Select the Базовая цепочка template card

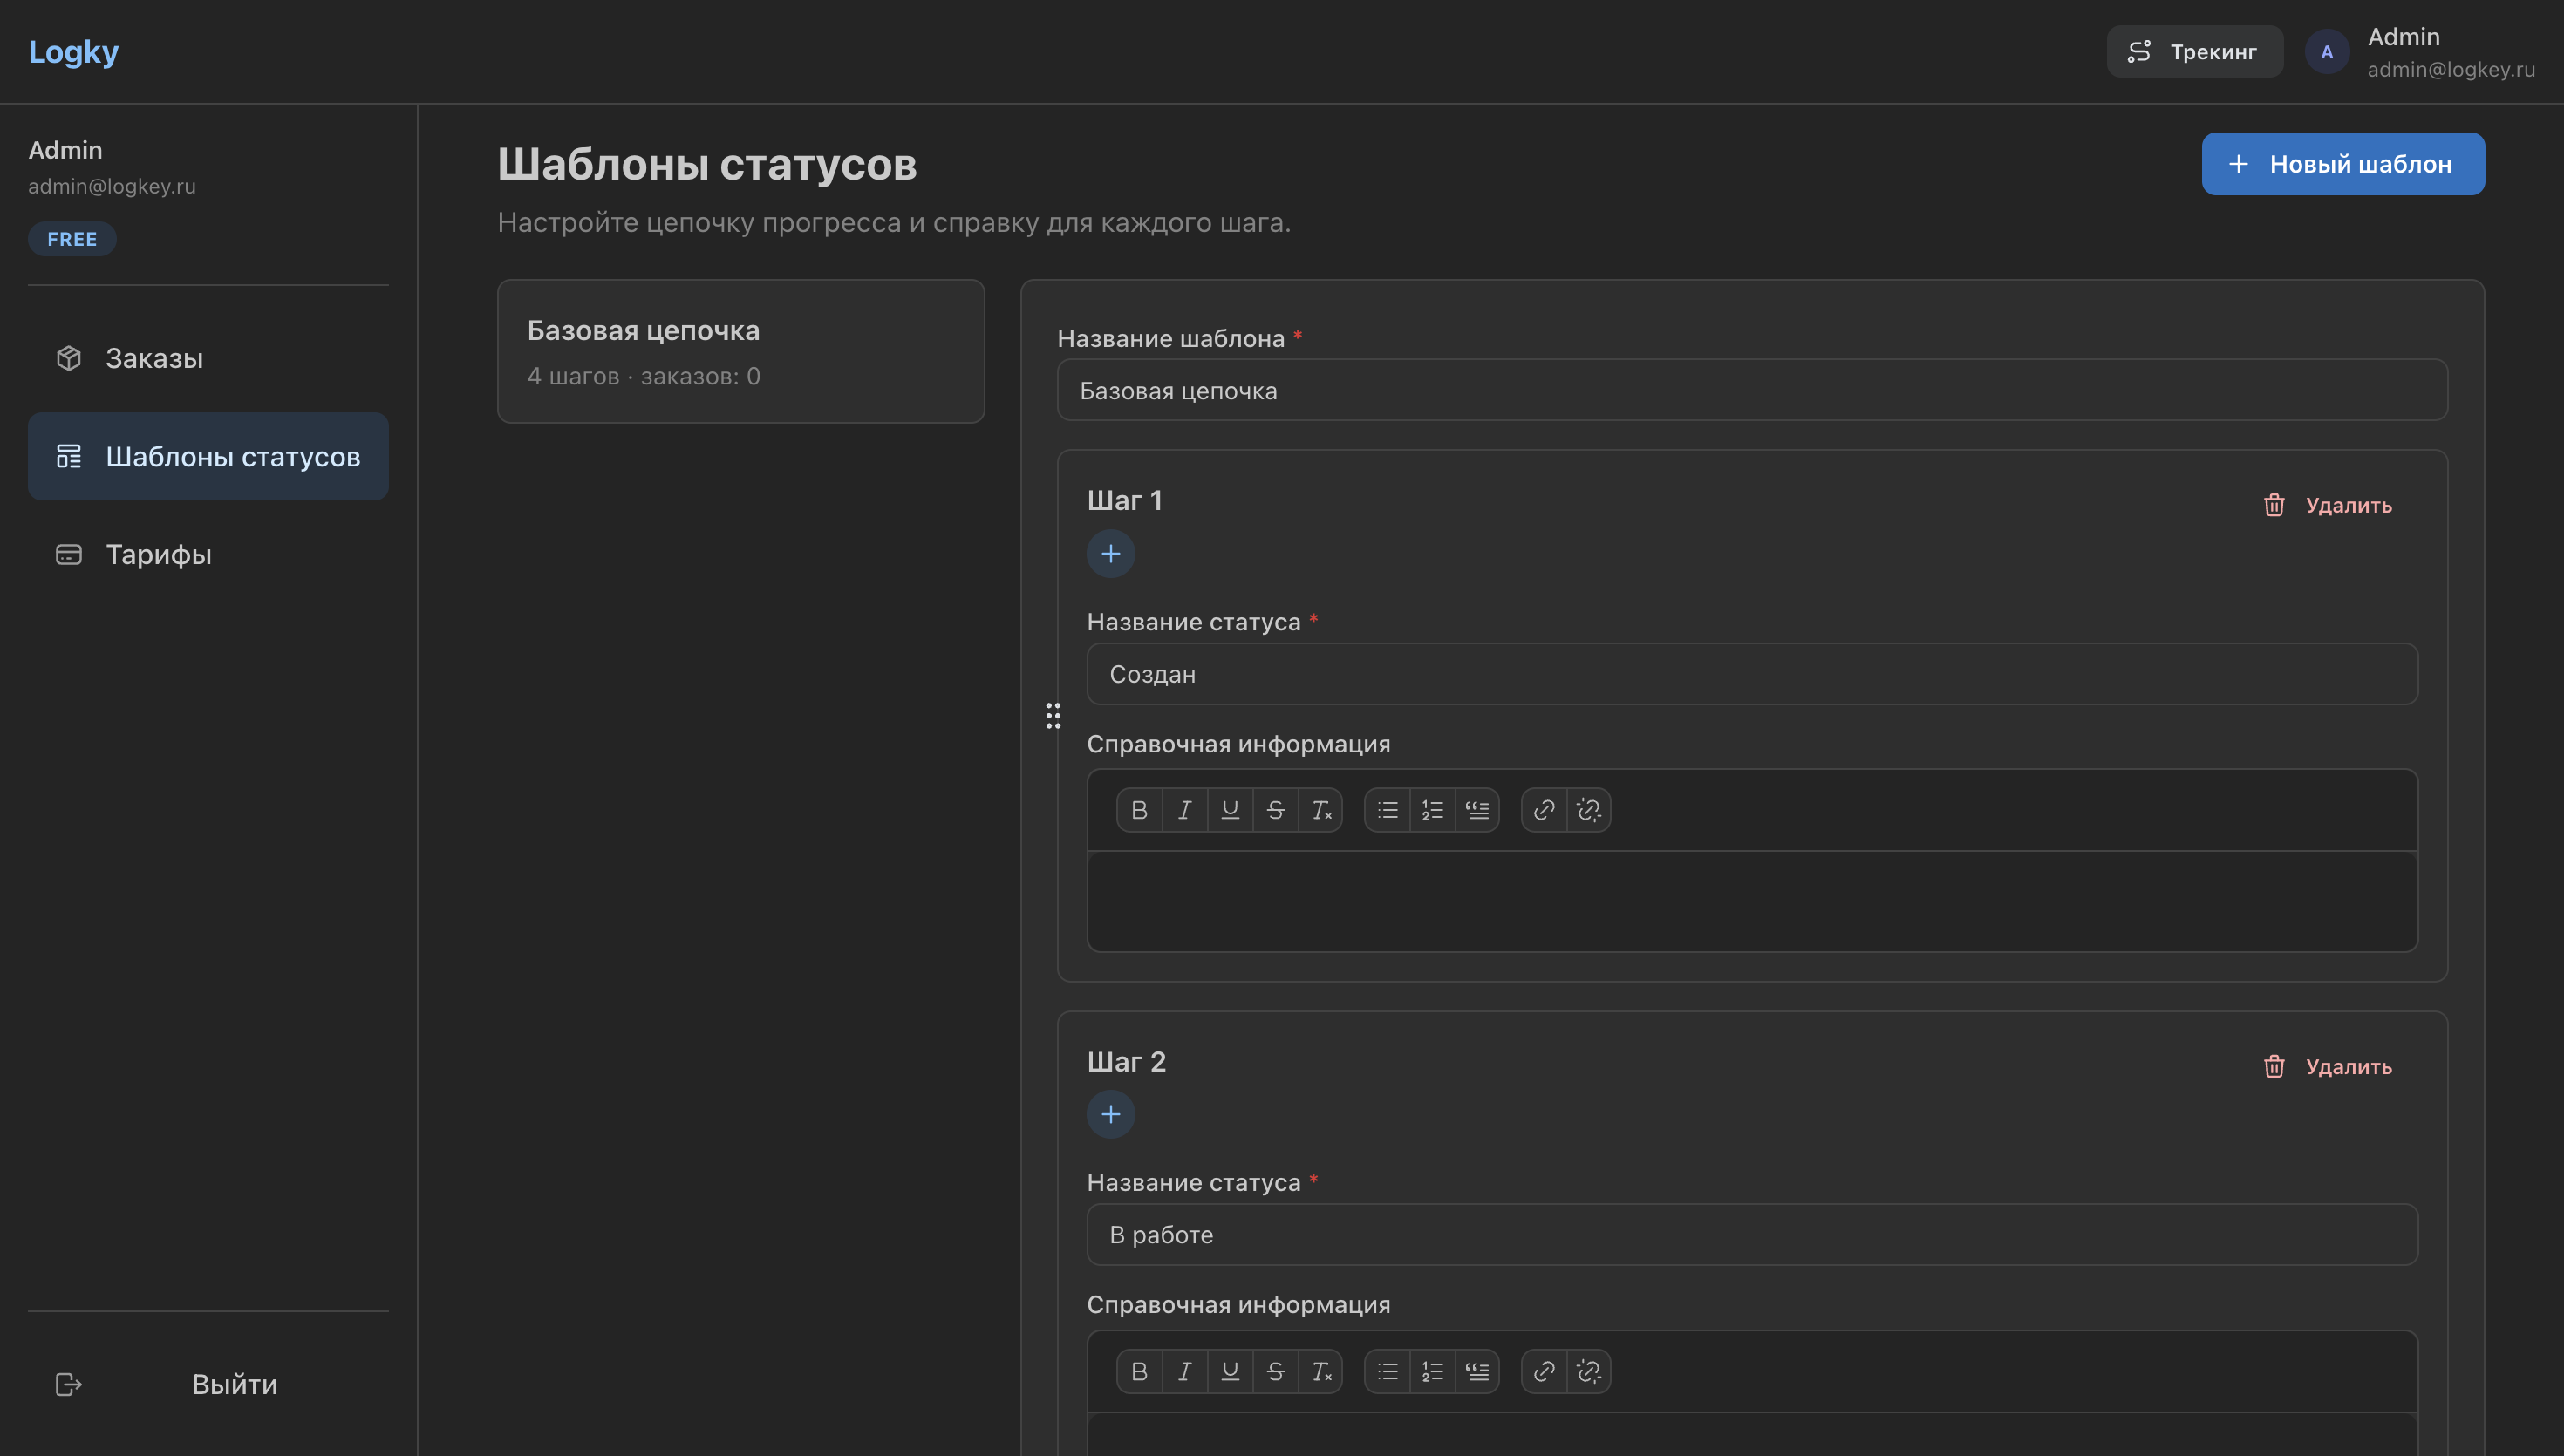pos(741,351)
